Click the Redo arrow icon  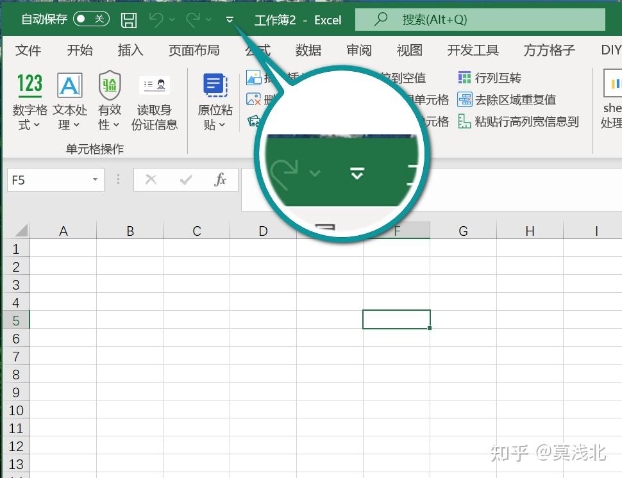click(x=193, y=20)
